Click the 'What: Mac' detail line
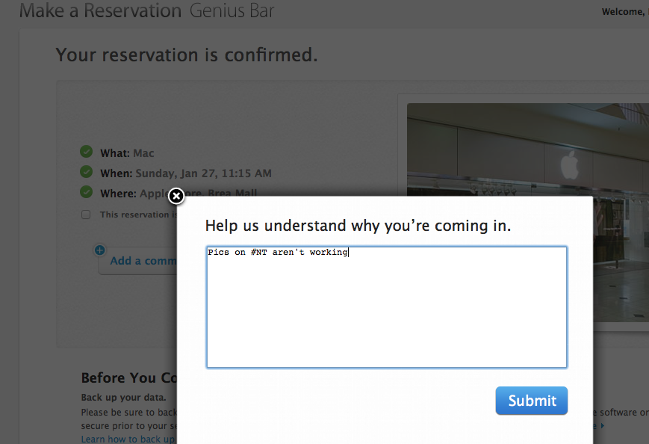Screen dimensions: 649x444 (127, 153)
